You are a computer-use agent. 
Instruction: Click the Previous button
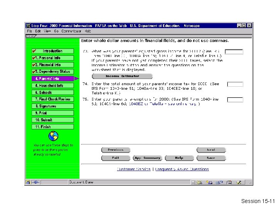point(116,150)
